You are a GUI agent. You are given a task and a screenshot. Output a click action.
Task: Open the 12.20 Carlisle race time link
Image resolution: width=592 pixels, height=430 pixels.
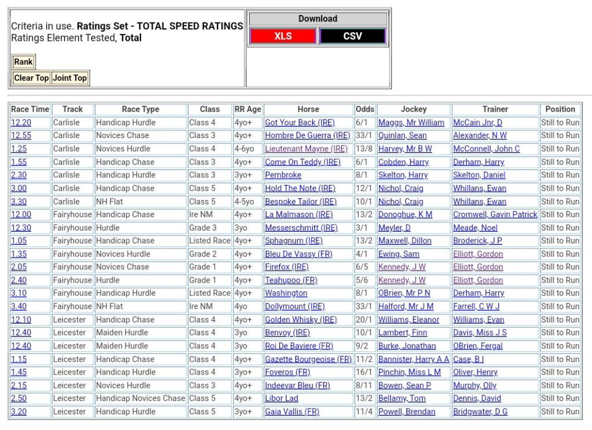click(21, 123)
